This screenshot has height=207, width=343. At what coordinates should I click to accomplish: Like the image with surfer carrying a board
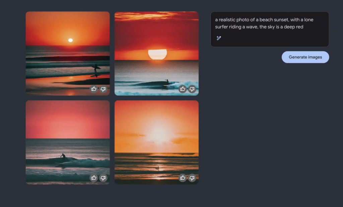[94, 89]
